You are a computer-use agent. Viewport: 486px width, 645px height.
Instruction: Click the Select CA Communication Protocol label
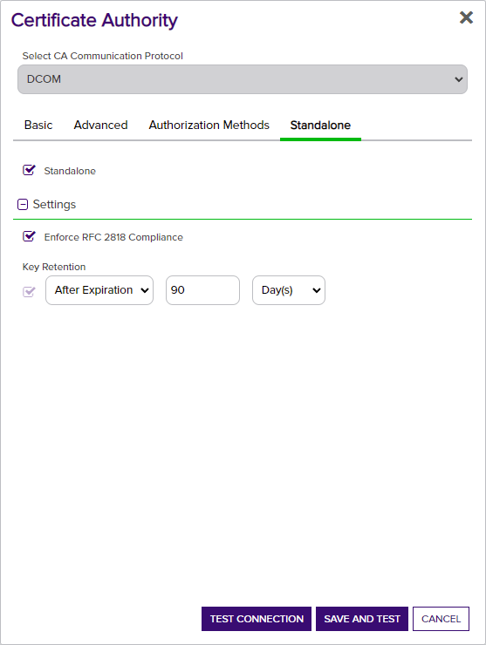(x=103, y=56)
